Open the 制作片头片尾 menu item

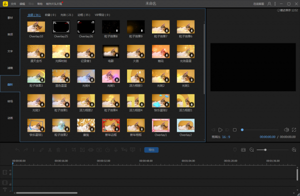54,4
